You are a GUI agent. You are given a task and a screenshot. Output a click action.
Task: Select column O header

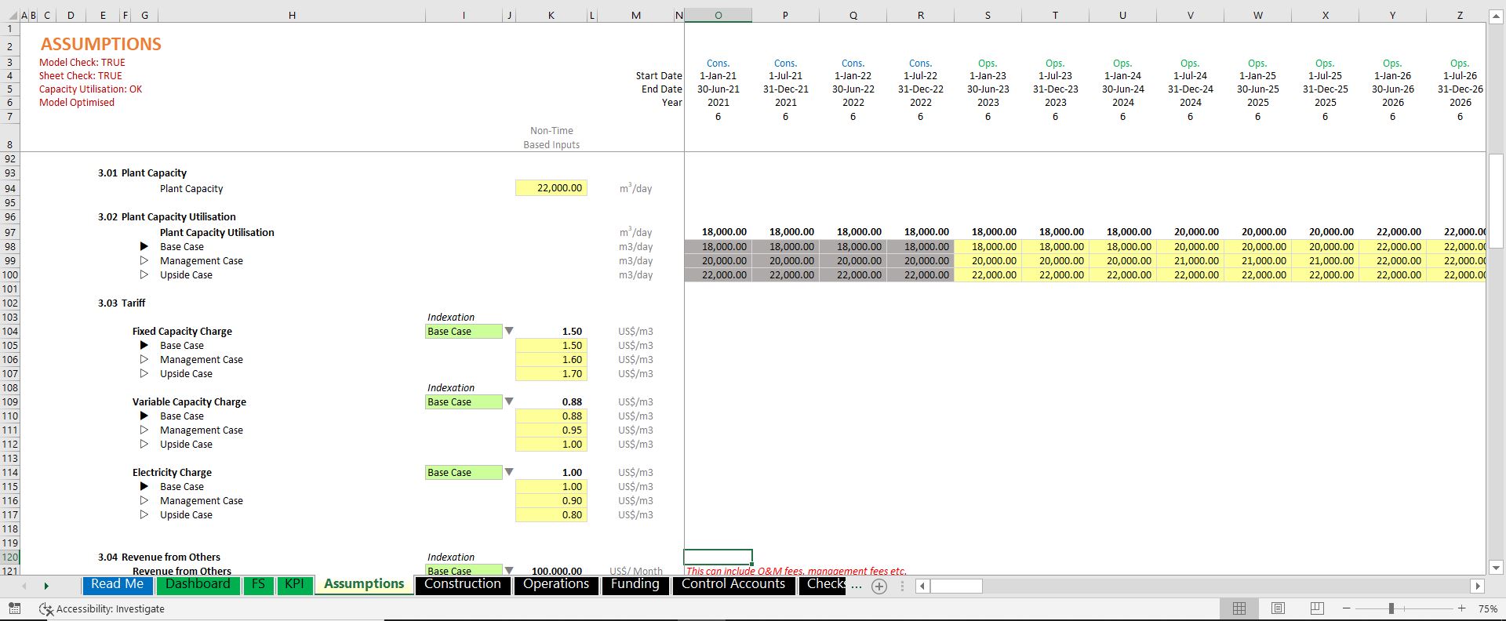click(x=718, y=15)
